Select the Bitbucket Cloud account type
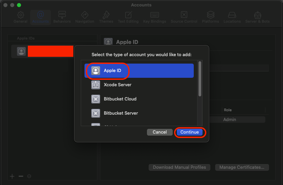This screenshot has width=283, height=185. [x=139, y=99]
